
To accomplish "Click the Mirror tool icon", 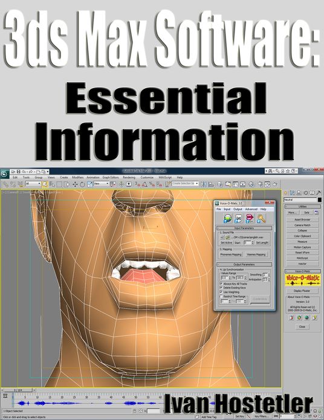I will pyautogui.click(x=204, y=184).
